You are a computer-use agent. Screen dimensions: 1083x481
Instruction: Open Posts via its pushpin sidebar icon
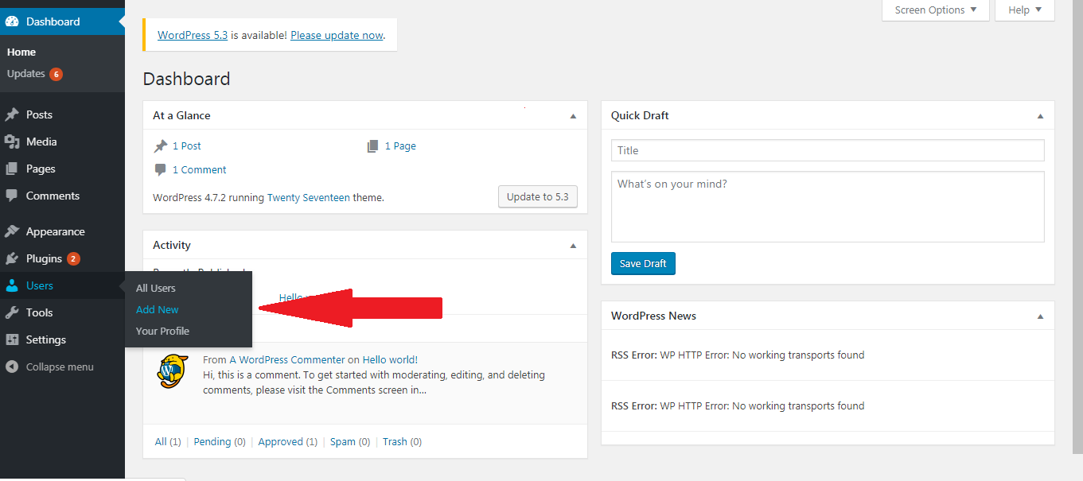[12, 114]
